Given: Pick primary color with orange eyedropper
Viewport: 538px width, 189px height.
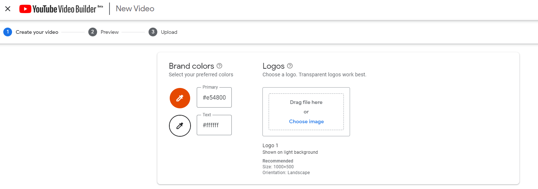Looking at the screenshot, I should (180, 98).
